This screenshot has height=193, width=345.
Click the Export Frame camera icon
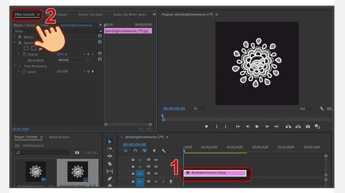pyautogui.click(x=308, y=127)
